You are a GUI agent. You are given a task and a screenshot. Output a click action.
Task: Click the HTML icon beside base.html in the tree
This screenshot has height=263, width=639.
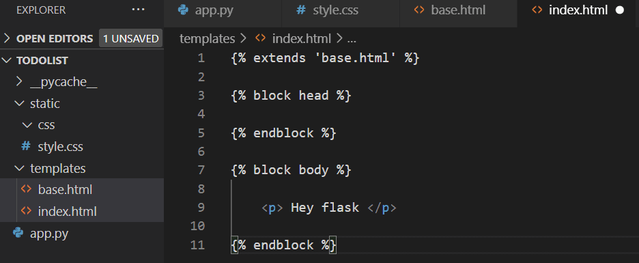[26, 189]
